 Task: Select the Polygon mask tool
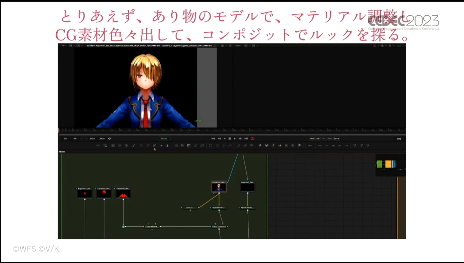coord(224,146)
